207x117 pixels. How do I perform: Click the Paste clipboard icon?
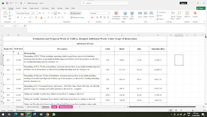pos(5,13)
